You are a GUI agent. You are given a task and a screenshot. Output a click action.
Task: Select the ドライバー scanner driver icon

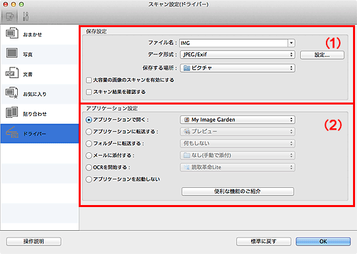pyautogui.click(x=13, y=132)
